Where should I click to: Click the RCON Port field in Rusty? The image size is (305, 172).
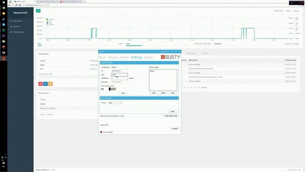point(119,78)
